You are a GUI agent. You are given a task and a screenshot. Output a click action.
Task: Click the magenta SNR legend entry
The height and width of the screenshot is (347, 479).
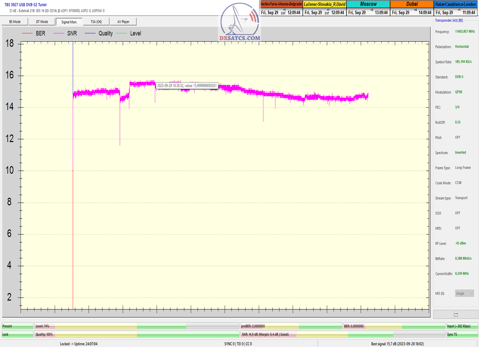pyautogui.click(x=66, y=34)
